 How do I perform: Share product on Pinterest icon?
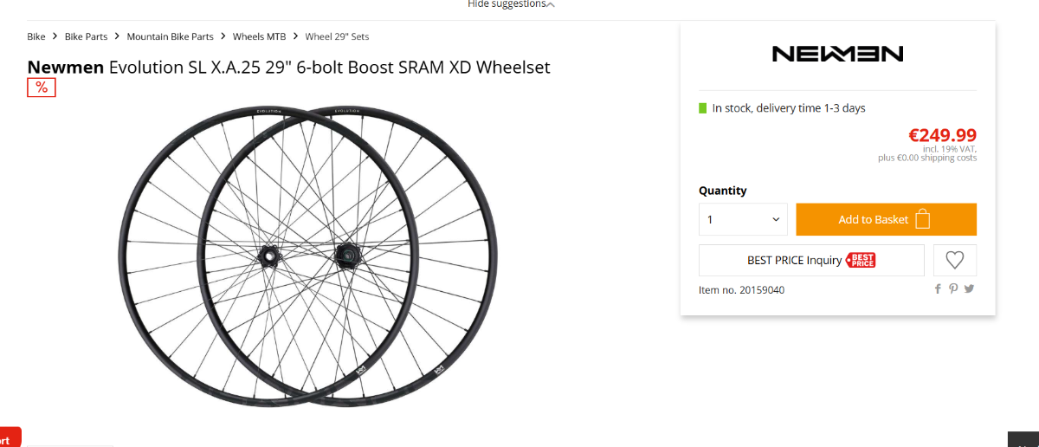point(953,289)
